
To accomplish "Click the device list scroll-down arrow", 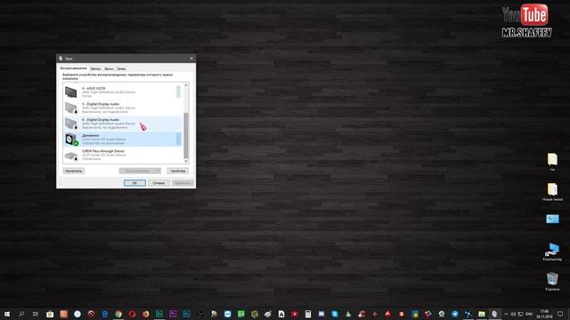I will point(186,161).
